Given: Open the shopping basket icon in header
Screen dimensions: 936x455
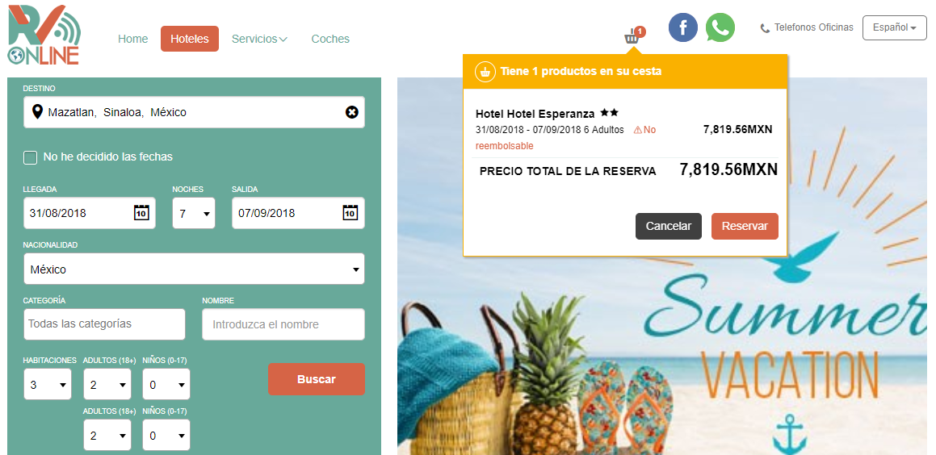Looking at the screenshot, I should coord(633,35).
